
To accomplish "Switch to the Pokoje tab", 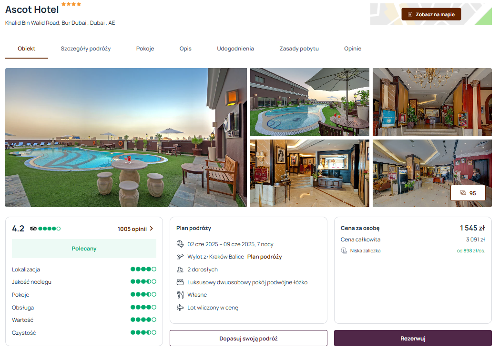I will 145,49.
